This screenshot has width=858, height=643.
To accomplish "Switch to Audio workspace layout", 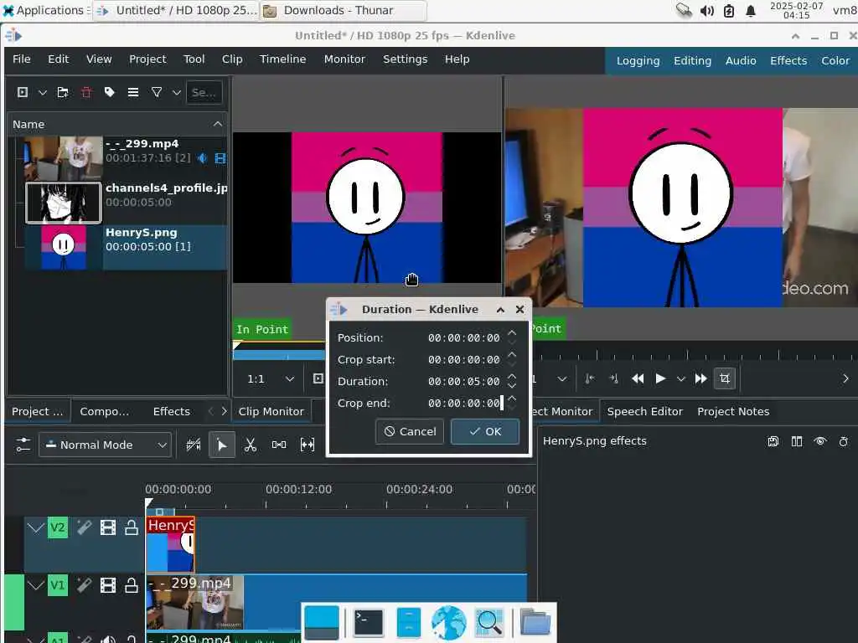I will 741,60.
